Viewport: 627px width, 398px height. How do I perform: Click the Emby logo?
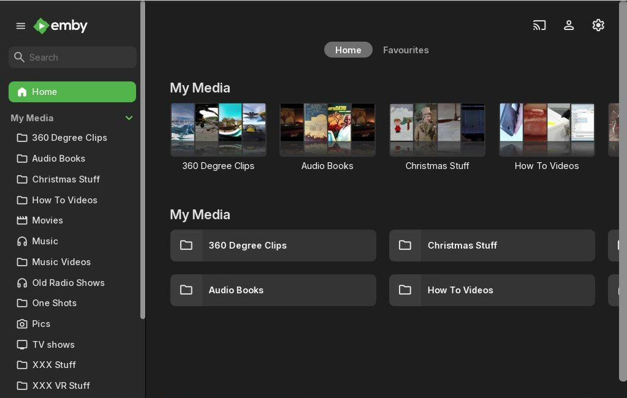click(x=60, y=26)
